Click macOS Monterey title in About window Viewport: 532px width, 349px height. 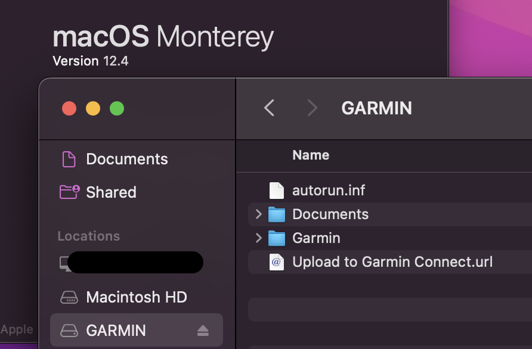pos(163,36)
